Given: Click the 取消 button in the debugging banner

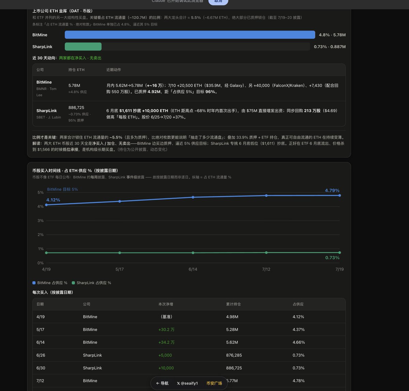Looking at the screenshot, I should point(218,1).
